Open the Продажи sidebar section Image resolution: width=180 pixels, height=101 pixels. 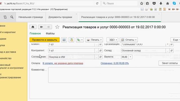pyautogui.click(x=3, y=39)
